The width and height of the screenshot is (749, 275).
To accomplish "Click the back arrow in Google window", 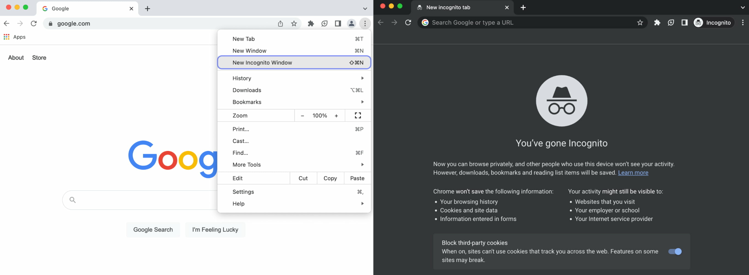I will 6,23.
